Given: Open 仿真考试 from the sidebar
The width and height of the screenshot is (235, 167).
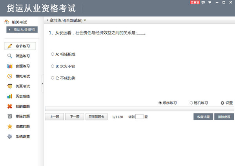Looking at the screenshot, I should coord(18,86).
